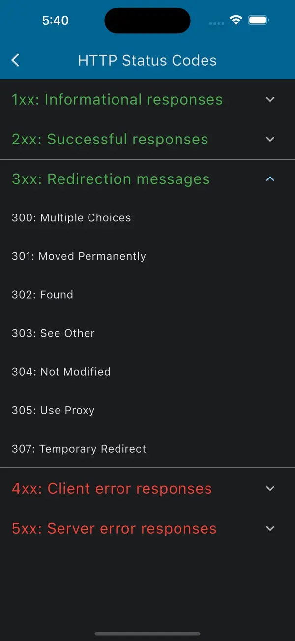Select 300: Multiple Choices
The image size is (295, 641).
[71, 217]
